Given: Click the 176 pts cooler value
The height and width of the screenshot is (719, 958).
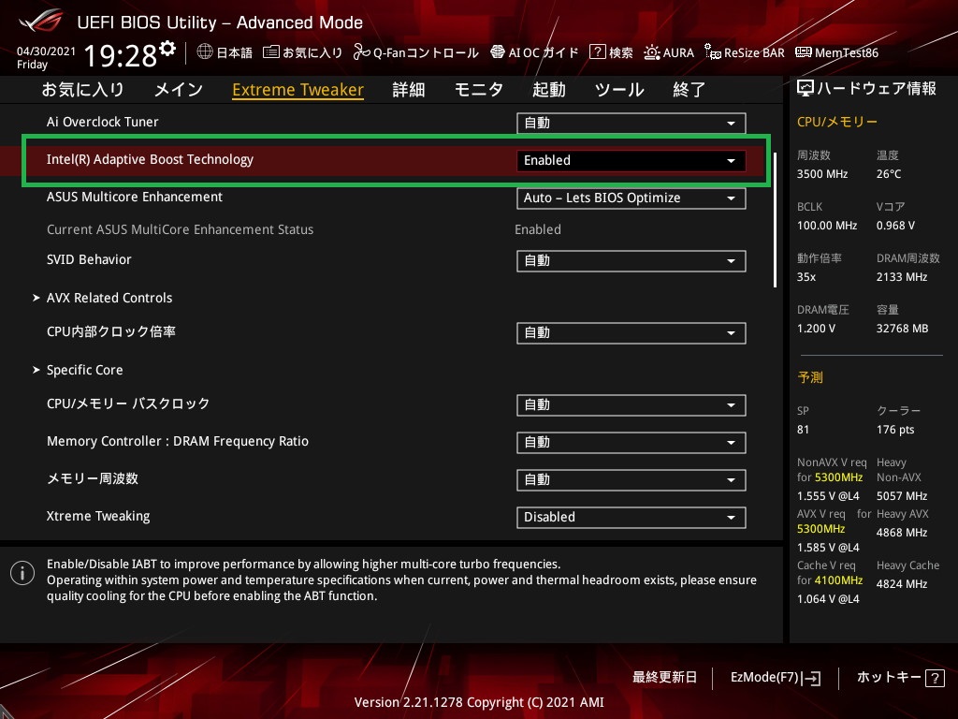Looking at the screenshot, I should pyautogui.click(x=895, y=430).
